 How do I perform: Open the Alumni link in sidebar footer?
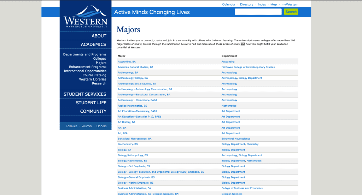point(87,126)
